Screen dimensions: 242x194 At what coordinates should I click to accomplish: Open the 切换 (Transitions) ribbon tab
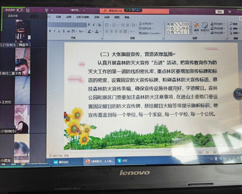[58, 17]
